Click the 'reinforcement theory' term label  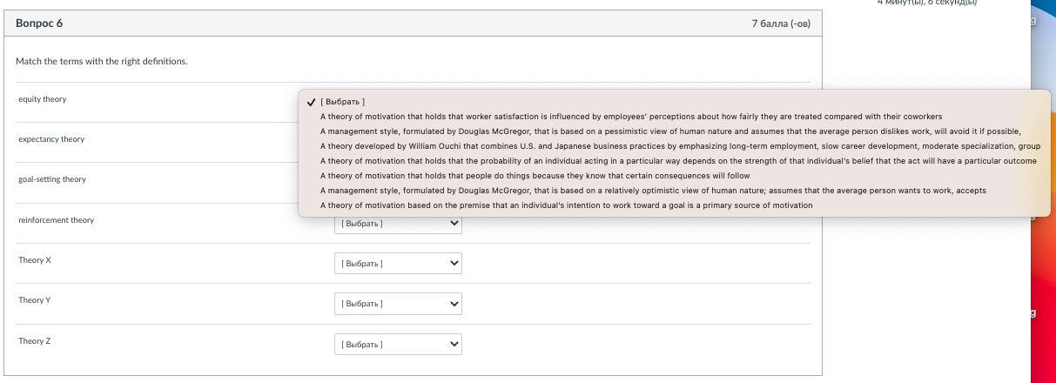click(x=56, y=220)
